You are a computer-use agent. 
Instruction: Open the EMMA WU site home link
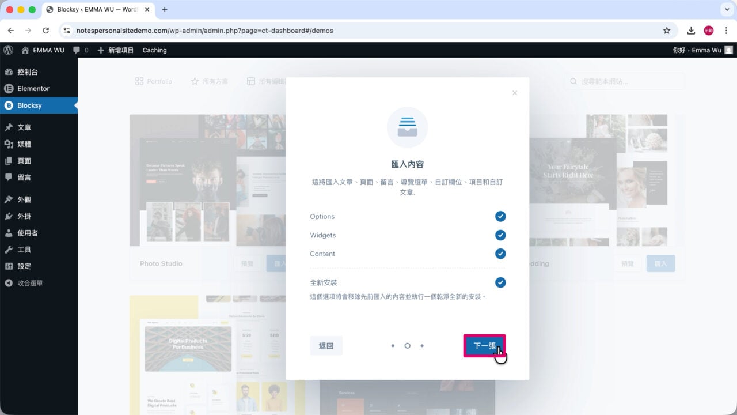coord(43,50)
